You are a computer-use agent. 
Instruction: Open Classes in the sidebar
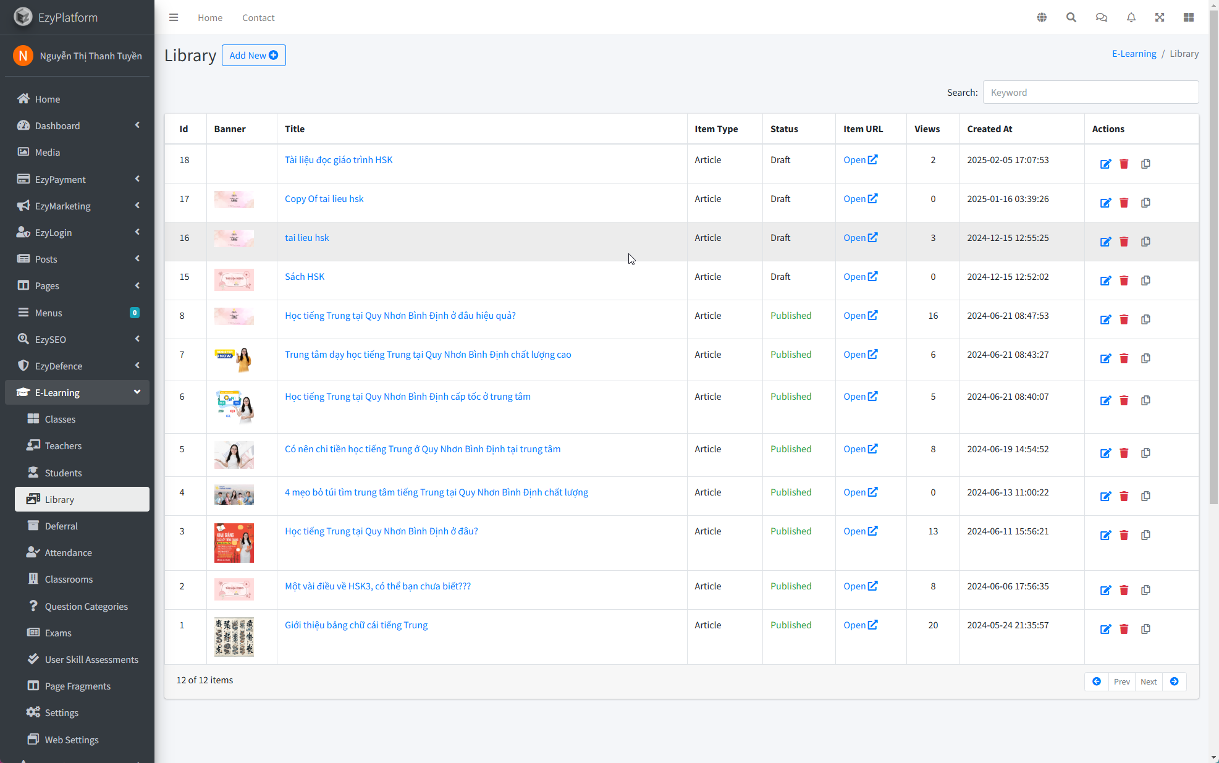coord(82,419)
